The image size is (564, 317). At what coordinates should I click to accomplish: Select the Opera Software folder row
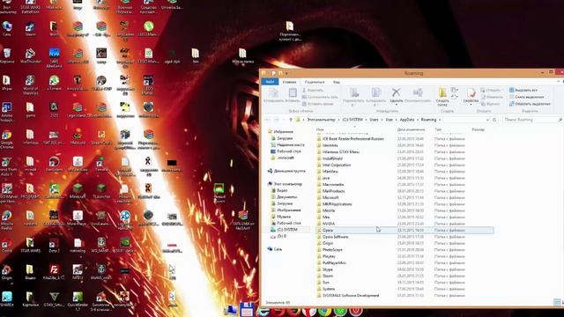(x=404, y=237)
